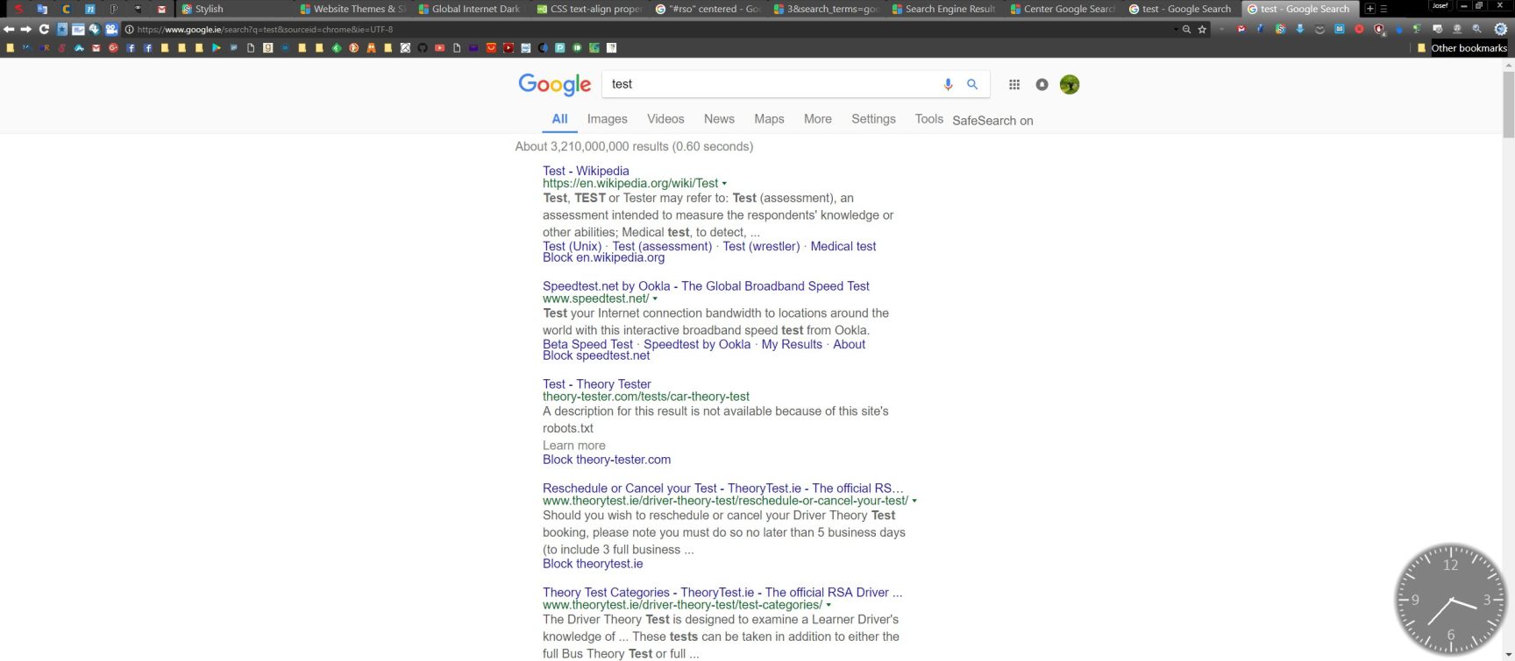Start voice search with the microphone icon

948,84
